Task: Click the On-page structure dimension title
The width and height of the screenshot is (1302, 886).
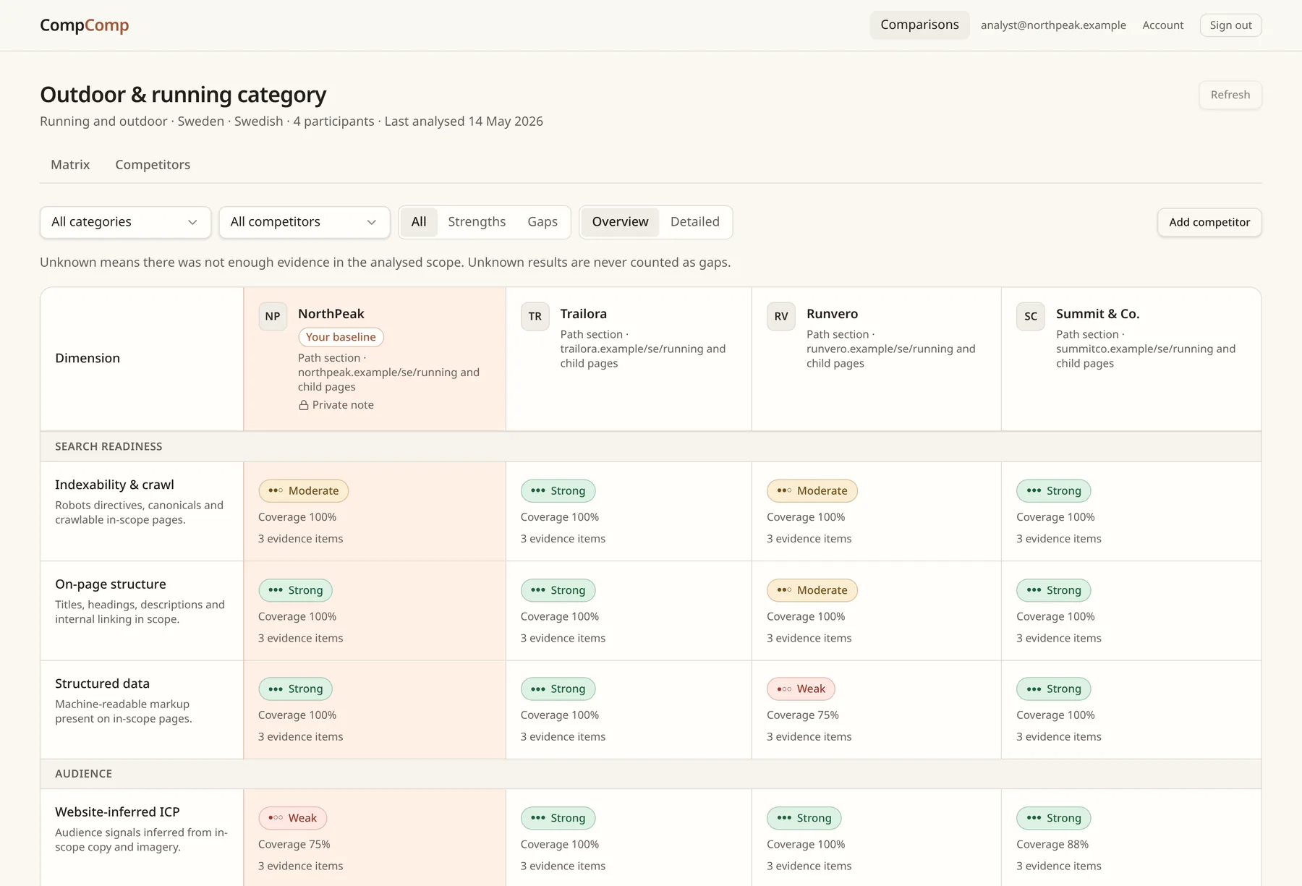Action: pos(111,584)
